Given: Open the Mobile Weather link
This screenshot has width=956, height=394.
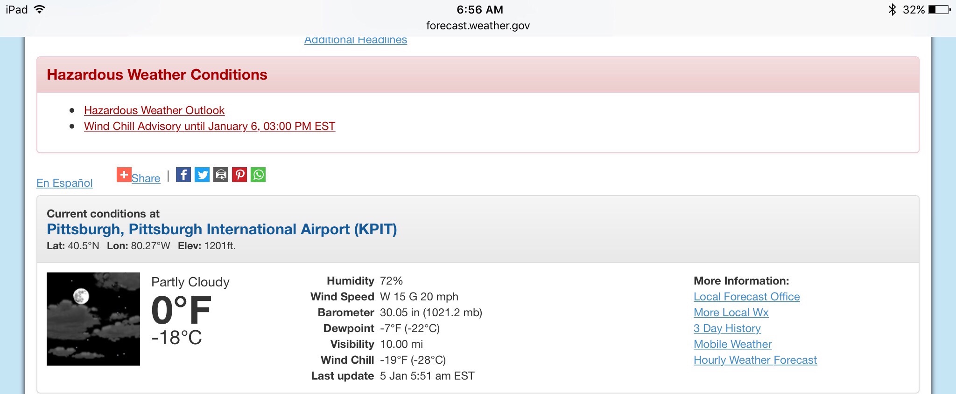Looking at the screenshot, I should [732, 344].
